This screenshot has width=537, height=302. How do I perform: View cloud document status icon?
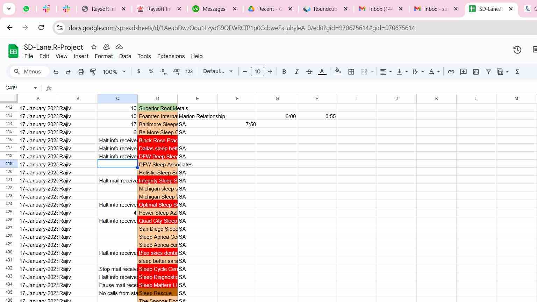point(119,47)
